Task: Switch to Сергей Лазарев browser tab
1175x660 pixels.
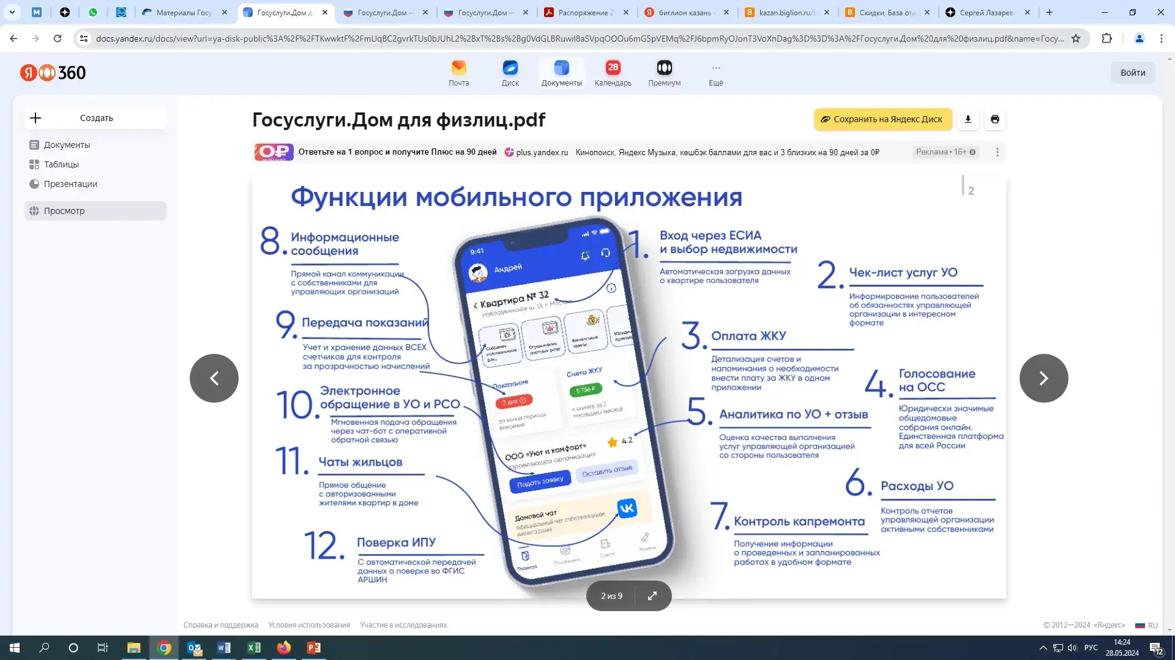Action: tap(988, 12)
